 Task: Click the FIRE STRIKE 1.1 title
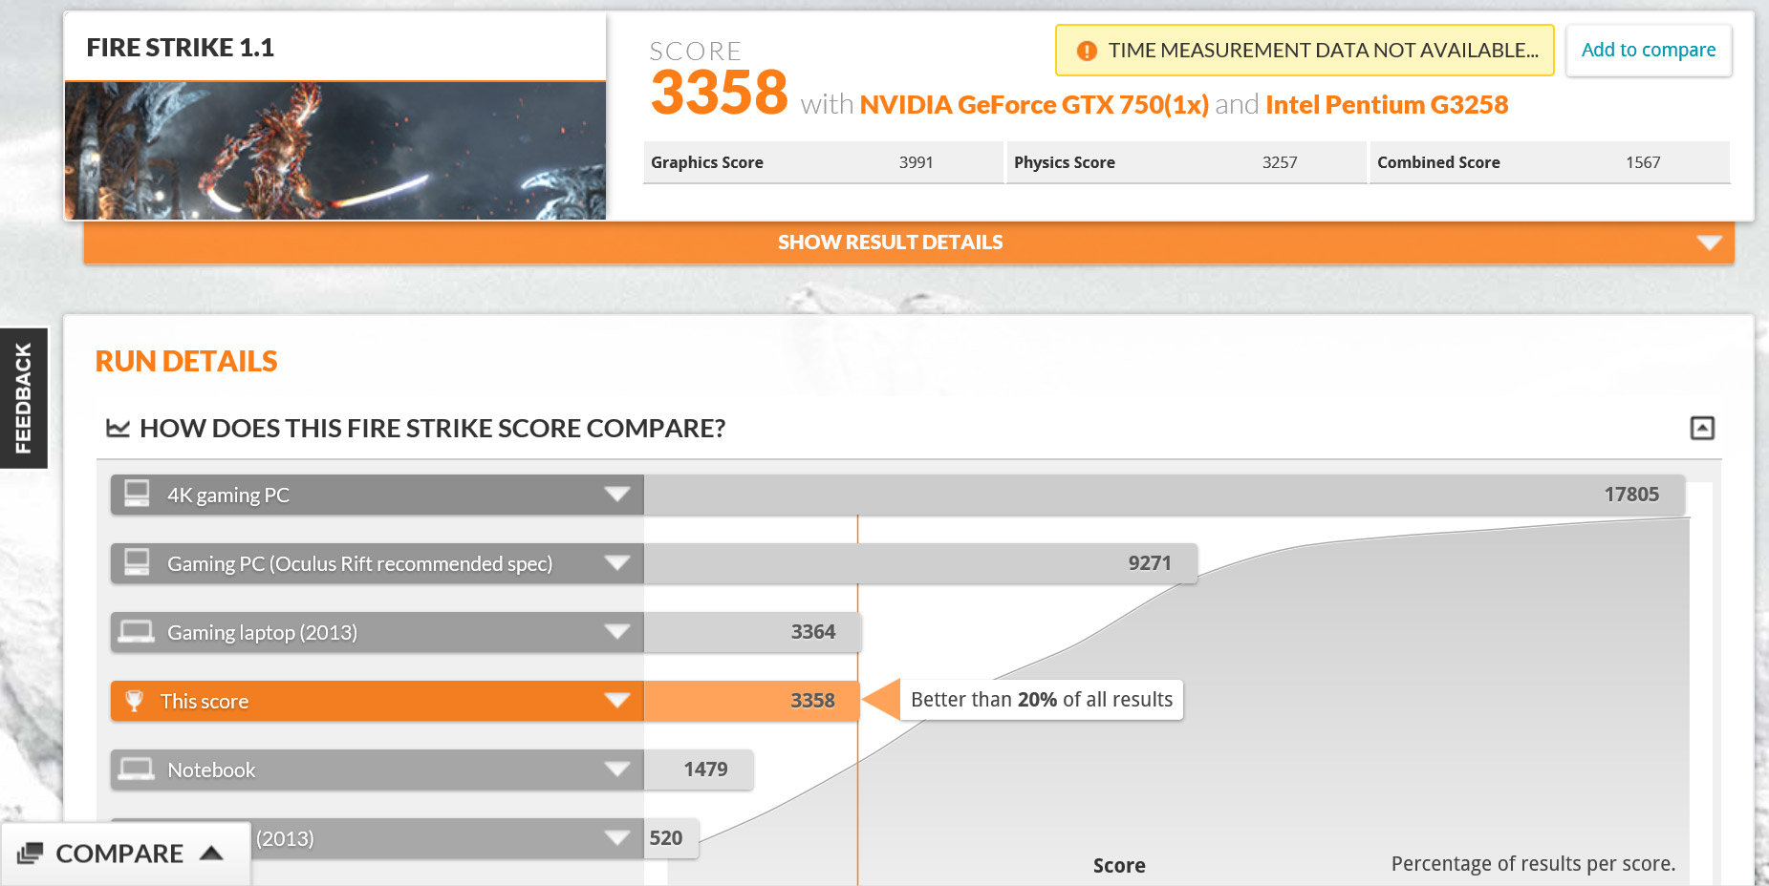(x=181, y=48)
